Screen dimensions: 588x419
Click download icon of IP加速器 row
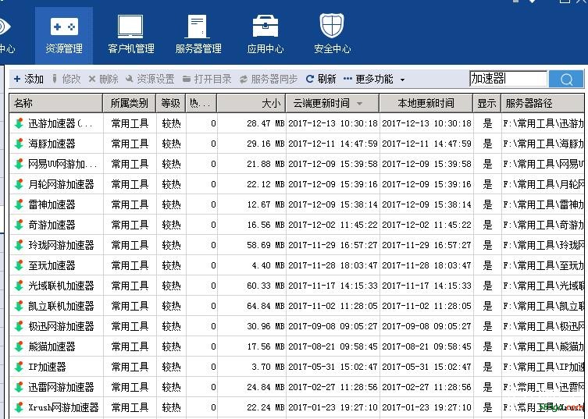[19, 367]
